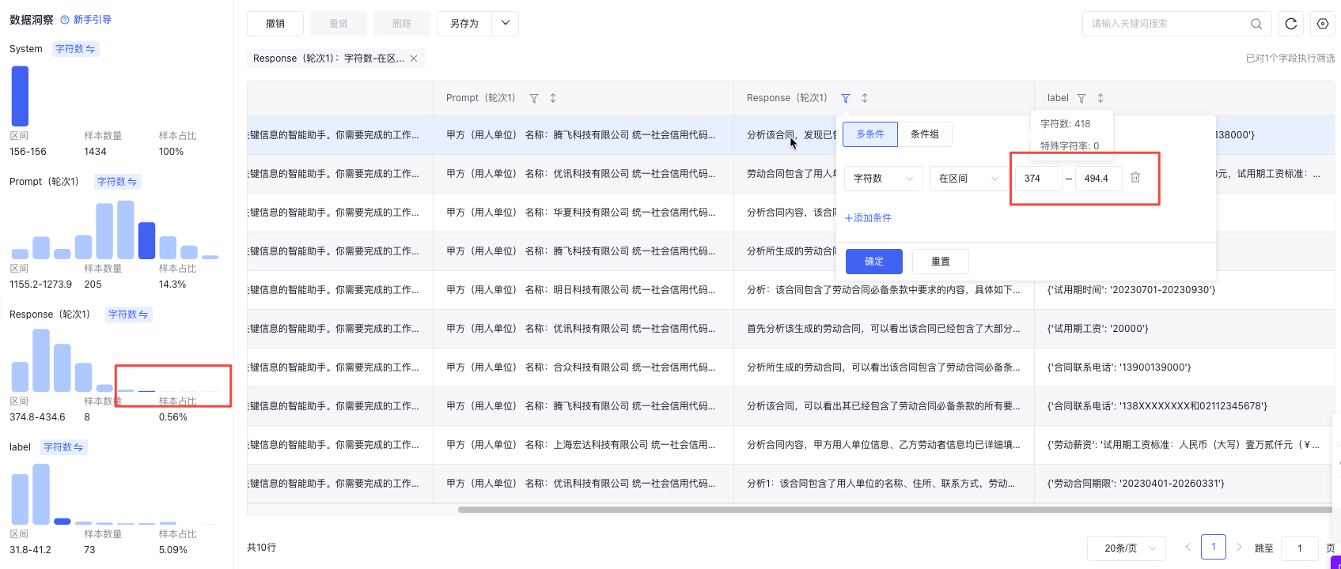Sort the Prompt column

[553, 98]
